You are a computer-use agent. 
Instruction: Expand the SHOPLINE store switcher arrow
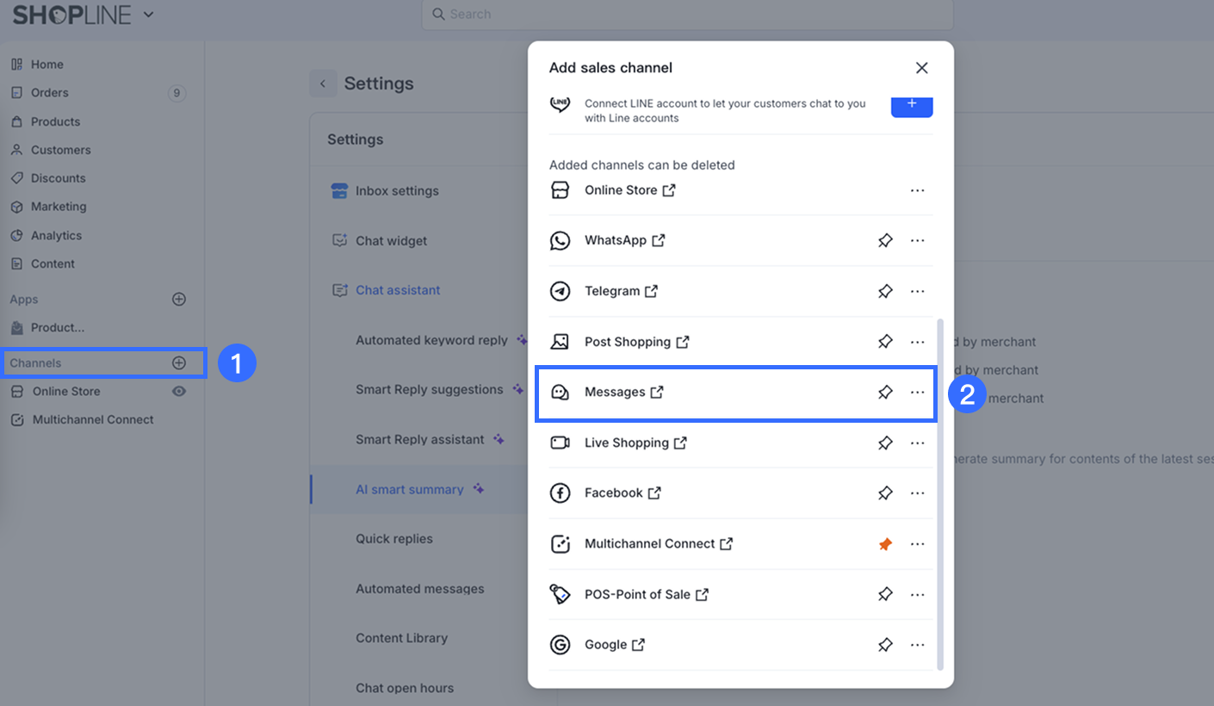click(148, 15)
